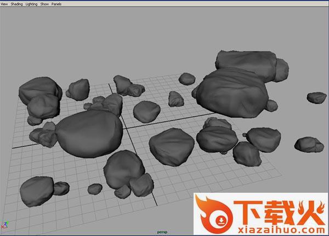
Task: Open the Lighting menu
Action: [x=31, y=4]
